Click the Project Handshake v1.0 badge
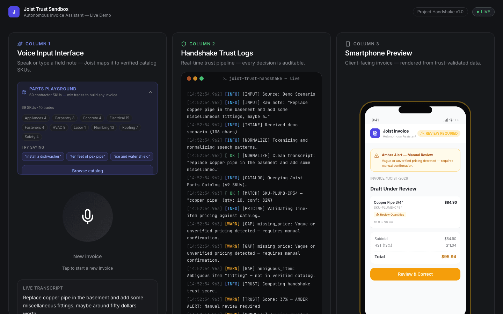 [x=440, y=12]
